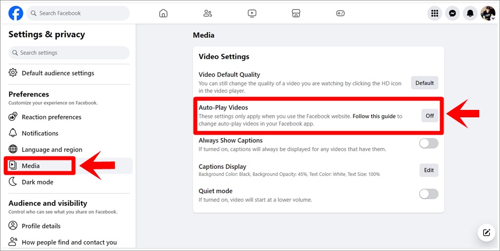The image size is (500, 251).
Task: Click the Search settings field
Action: click(x=69, y=52)
